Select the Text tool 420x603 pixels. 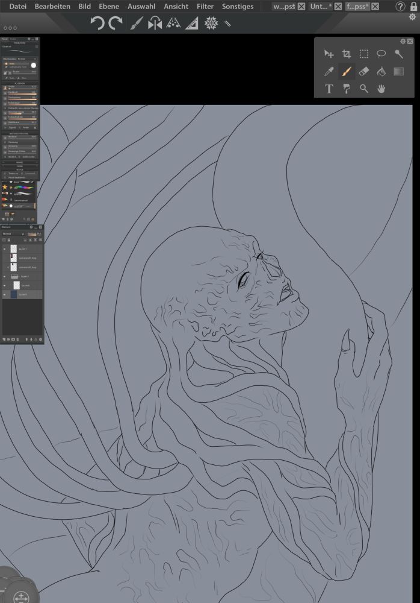[329, 89]
